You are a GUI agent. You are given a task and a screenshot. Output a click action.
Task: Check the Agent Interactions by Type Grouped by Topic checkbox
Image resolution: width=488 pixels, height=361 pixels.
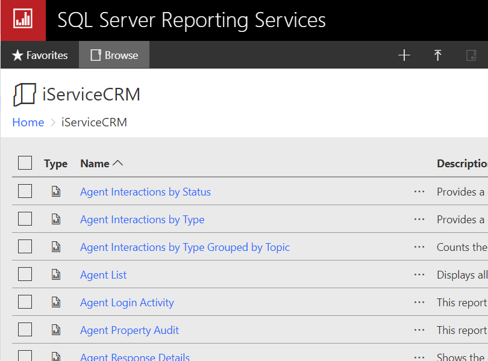point(25,246)
